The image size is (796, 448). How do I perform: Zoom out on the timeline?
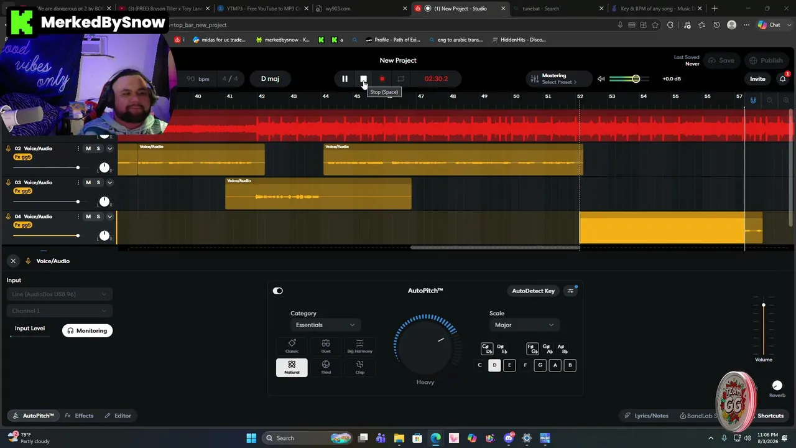770,100
